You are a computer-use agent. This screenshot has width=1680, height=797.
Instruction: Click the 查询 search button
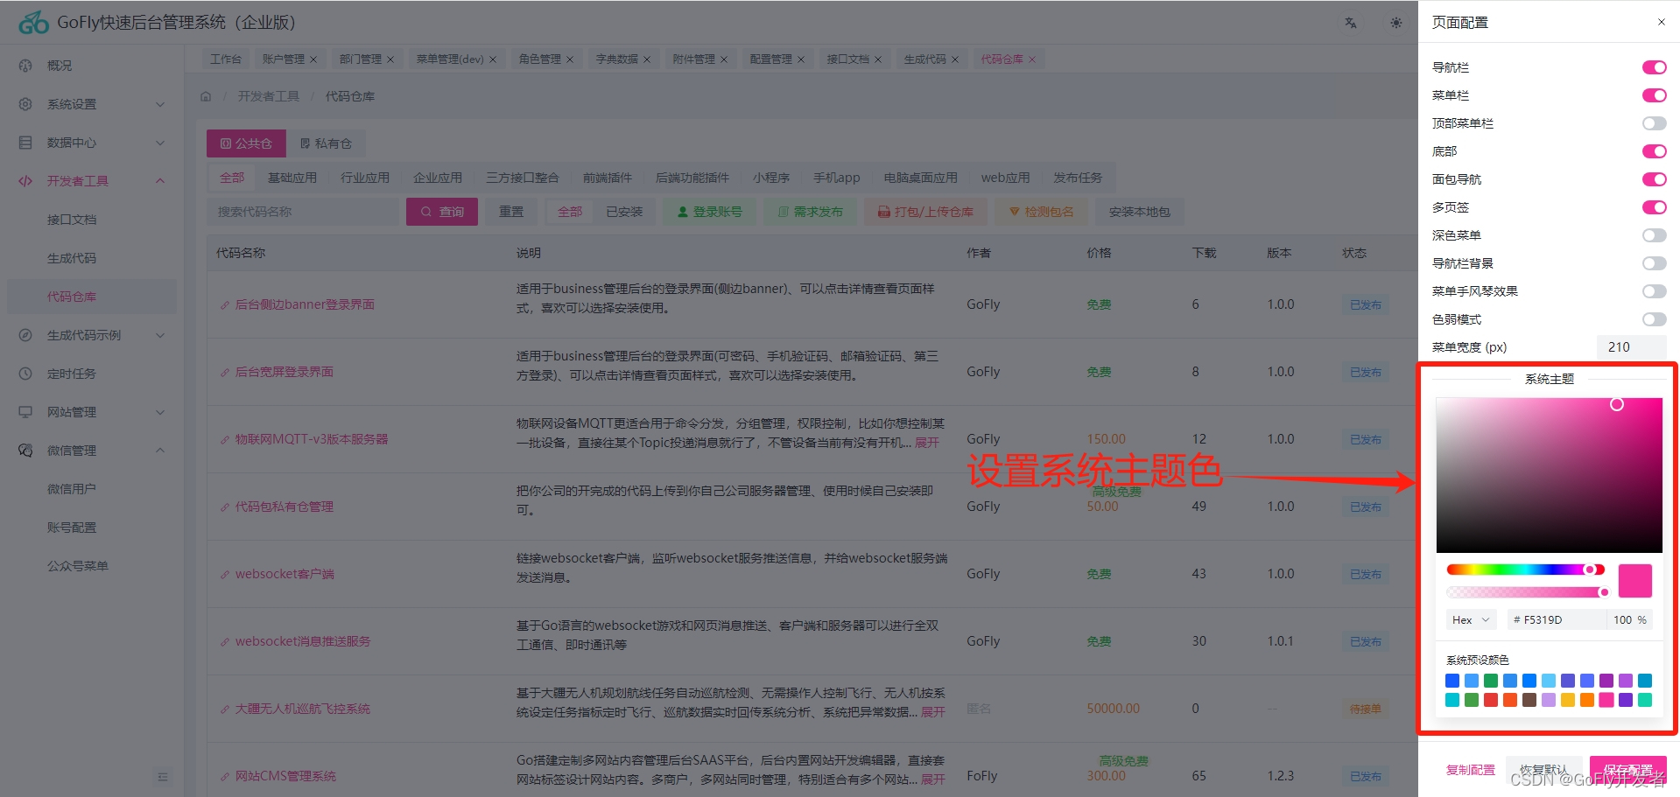click(442, 211)
